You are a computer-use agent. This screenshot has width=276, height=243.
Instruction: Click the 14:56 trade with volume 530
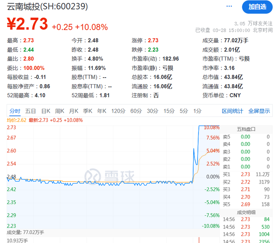(x=246, y=227)
